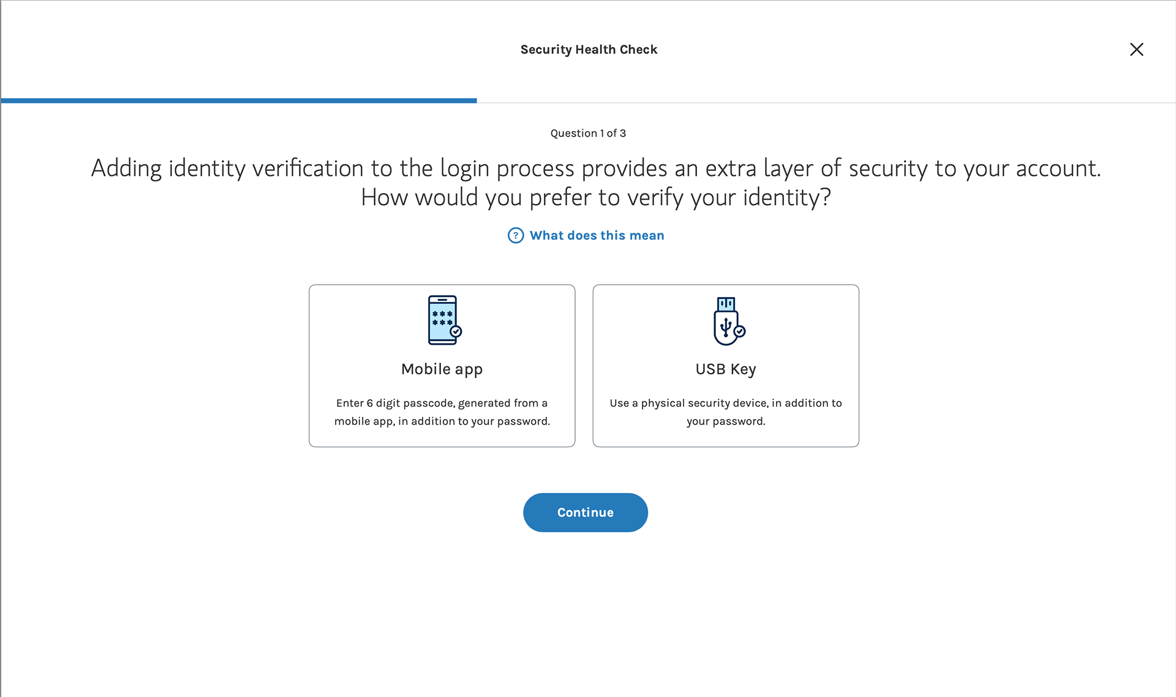Image resolution: width=1176 pixels, height=697 pixels.
Task: Click the USB key device icon
Action: coord(728,321)
